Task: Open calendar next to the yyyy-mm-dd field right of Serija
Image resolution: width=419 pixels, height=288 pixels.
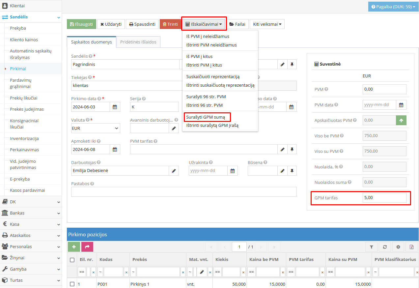Action: click(x=292, y=107)
